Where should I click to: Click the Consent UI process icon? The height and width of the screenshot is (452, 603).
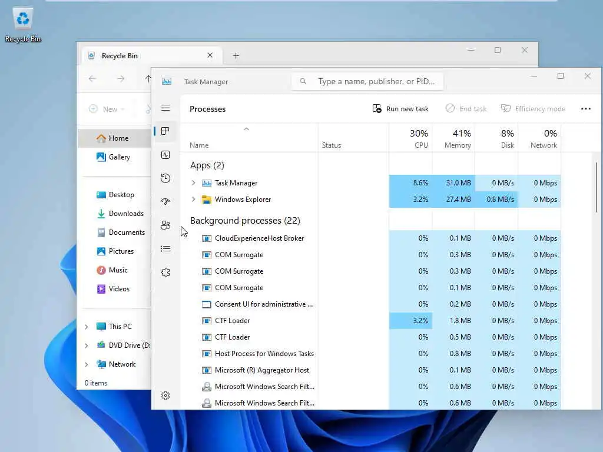[x=207, y=304]
